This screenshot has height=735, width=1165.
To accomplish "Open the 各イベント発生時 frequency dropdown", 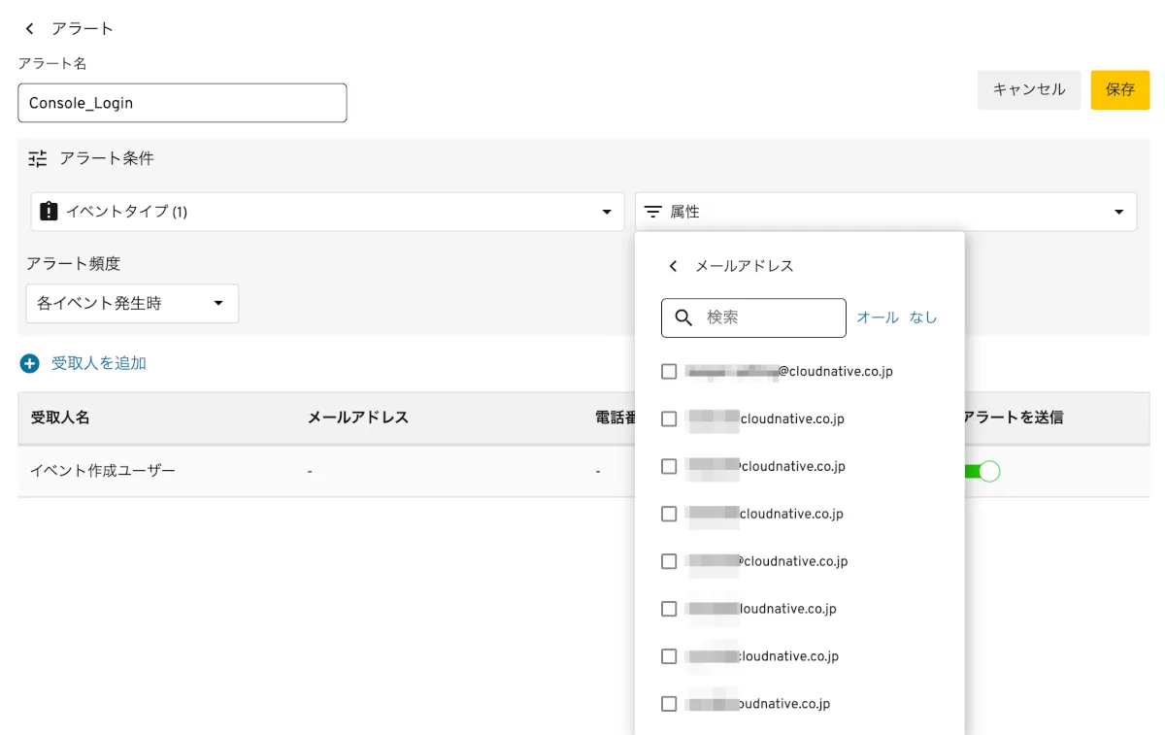I will pyautogui.click(x=132, y=304).
